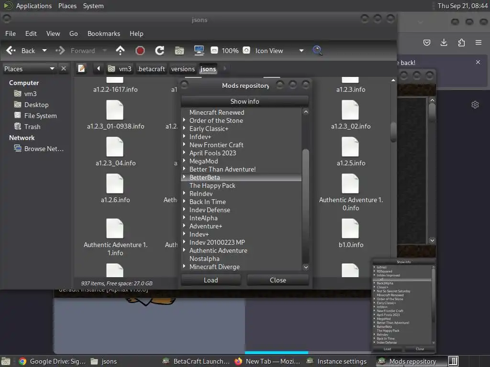Select Back In Time in the mods list

(208, 202)
